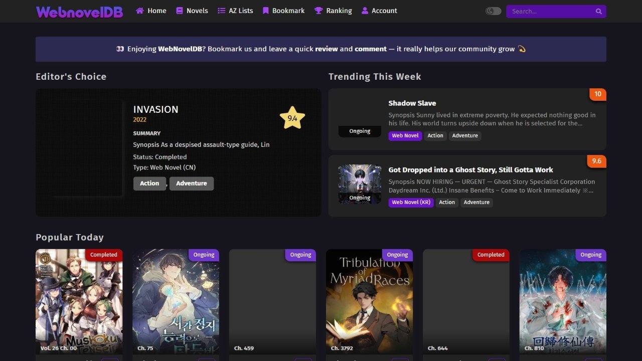Screen dimensions: 642x361
Task: Click the Completed badge on the Ch. 644 card
Action: click(491, 255)
